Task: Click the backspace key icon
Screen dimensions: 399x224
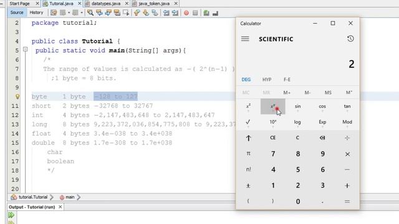Action: tap(322, 138)
